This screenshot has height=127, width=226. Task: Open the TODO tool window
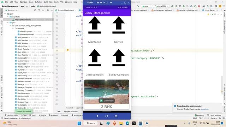(x=32, y=115)
